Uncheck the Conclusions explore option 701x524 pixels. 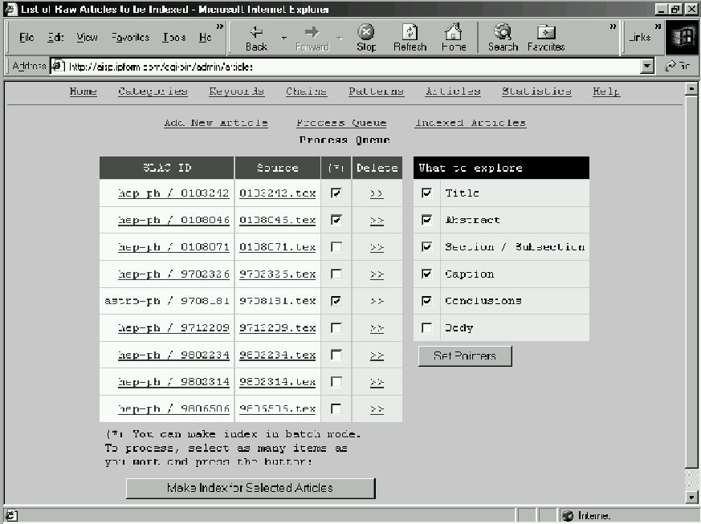[x=427, y=301]
